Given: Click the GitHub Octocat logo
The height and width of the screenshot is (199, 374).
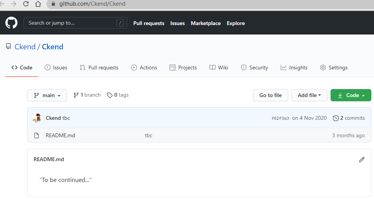Looking at the screenshot, I should pos(11,23).
